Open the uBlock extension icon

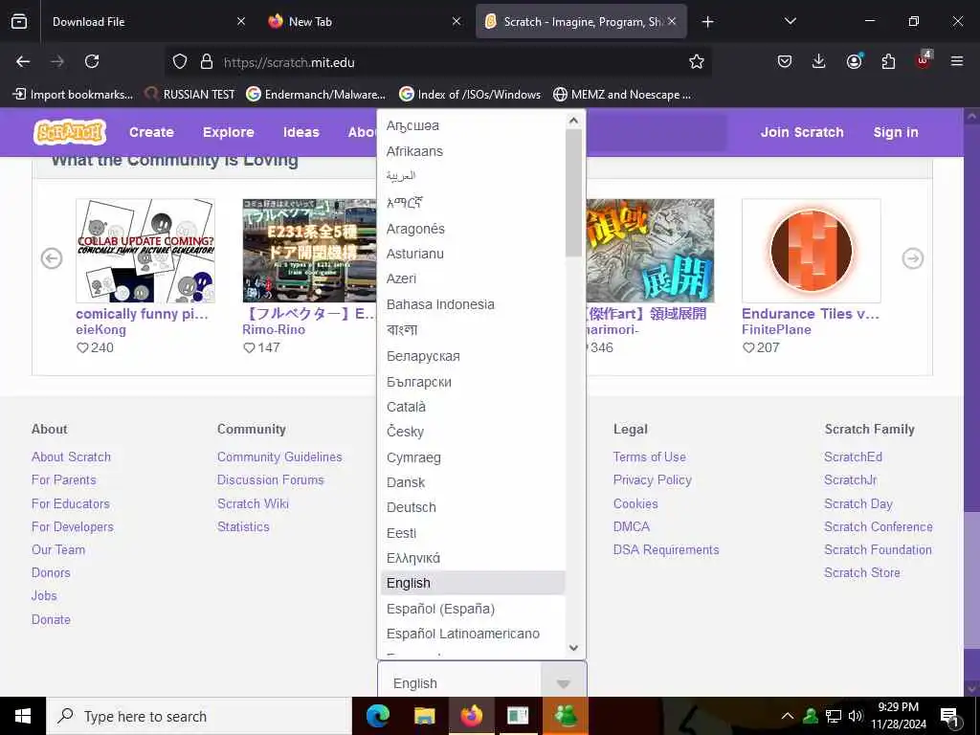click(924, 60)
